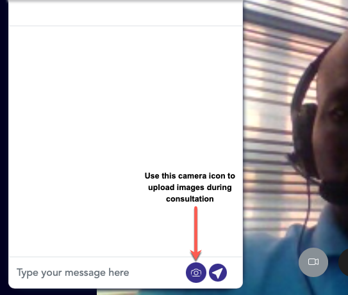The height and width of the screenshot is (295, 348).
Task: Click the white arrow glyph inside the purple send circle
Action: coord(217,273)
